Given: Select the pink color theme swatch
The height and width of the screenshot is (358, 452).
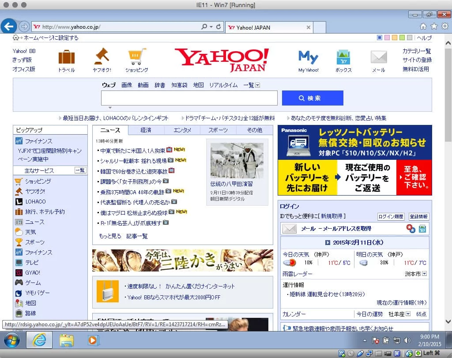Looking at the screenshot, I should tap(387, 38).
